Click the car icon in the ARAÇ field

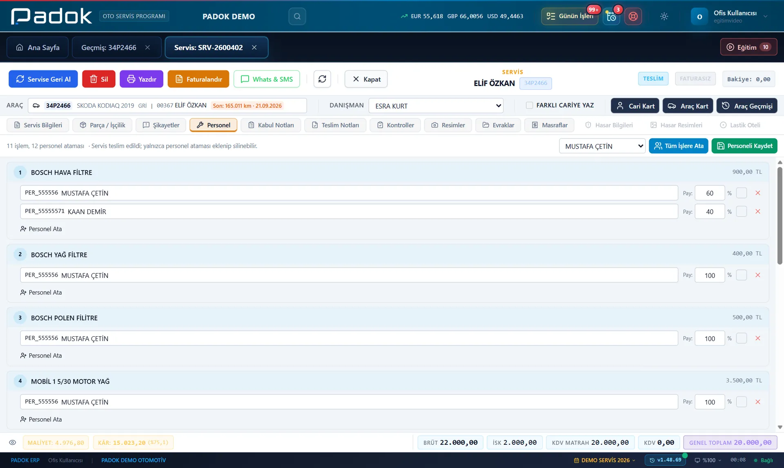(36, 106)
